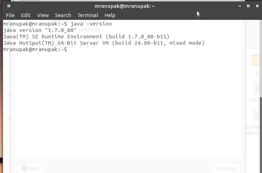Screen dimensions: 262x173
Task: Click the terminal's vertical scrollbar handle
Action: [x=261, y=135]
